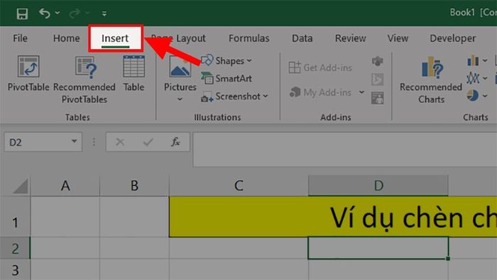Image resolution: width=497 pixels, height=280 pixels.
Task: Open the File tab
Action: 20,38
